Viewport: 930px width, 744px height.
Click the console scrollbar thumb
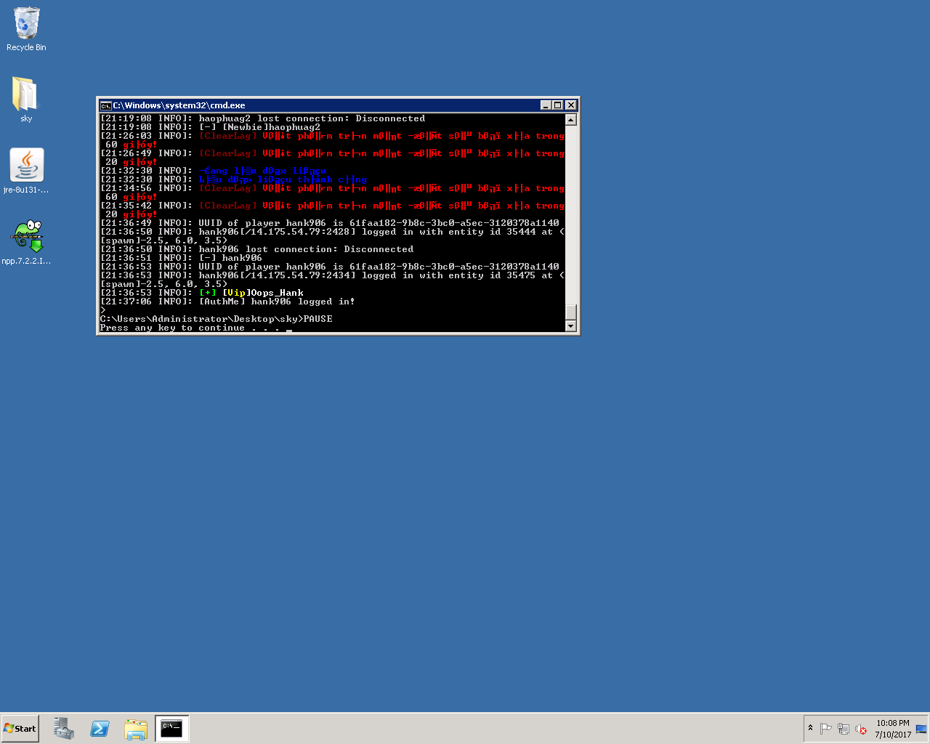coord(571,312)
